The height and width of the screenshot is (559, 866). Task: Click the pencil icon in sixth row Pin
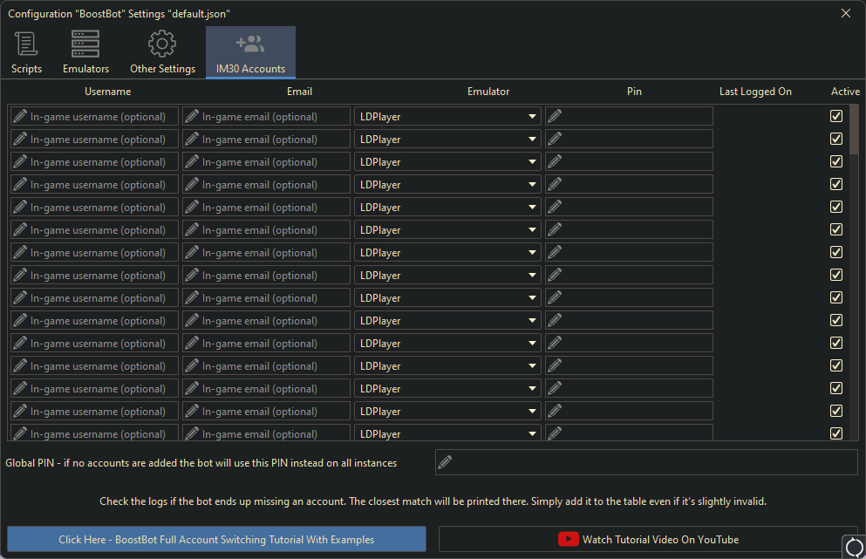point(555,229)
